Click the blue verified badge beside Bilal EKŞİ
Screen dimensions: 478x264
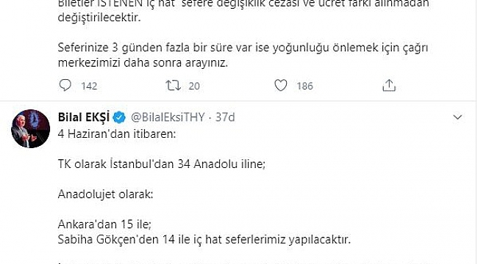click(119, 117)
